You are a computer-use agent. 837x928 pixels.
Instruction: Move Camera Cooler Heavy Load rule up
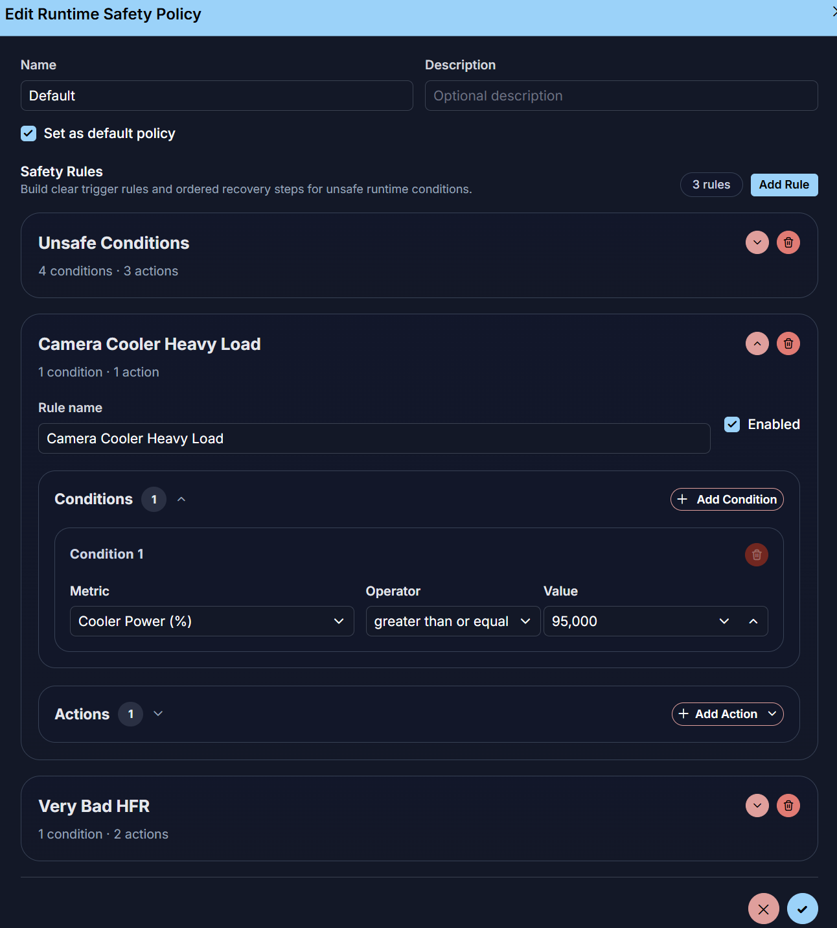(x=757, y=343)
